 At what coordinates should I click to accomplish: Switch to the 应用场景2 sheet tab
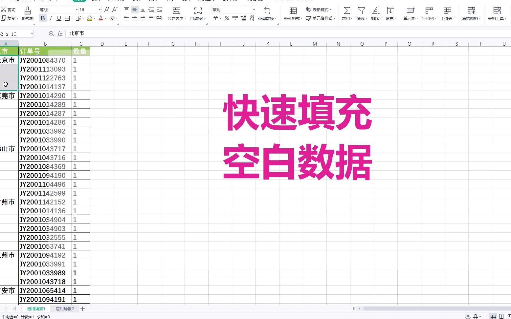(64, 308)
